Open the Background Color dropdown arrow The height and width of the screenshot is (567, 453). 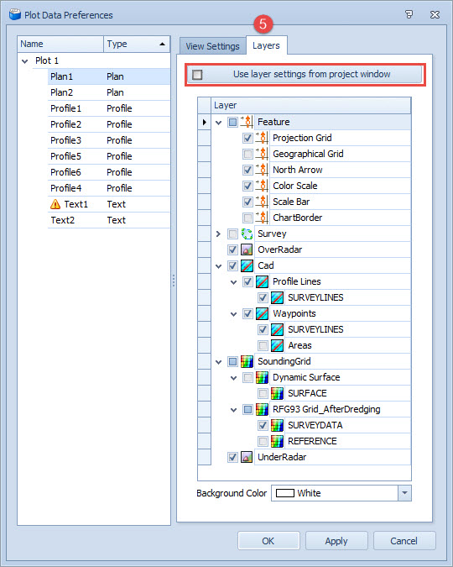click(404, 493)
